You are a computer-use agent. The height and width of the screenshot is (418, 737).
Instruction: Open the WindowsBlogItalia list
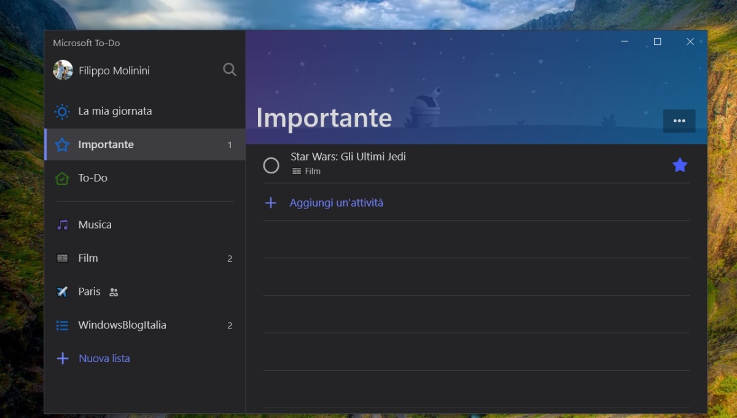[x=145, y=325]
